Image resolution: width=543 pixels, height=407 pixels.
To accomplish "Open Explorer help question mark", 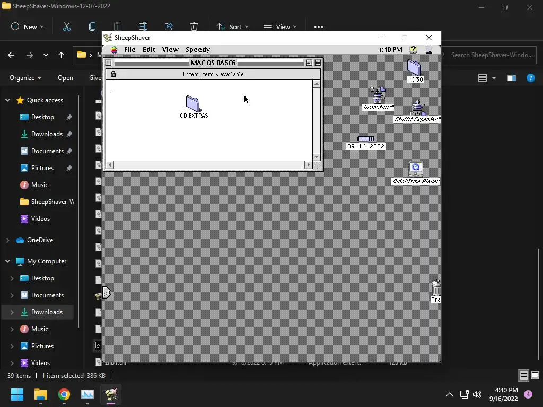I will click(x=530, y=78).
